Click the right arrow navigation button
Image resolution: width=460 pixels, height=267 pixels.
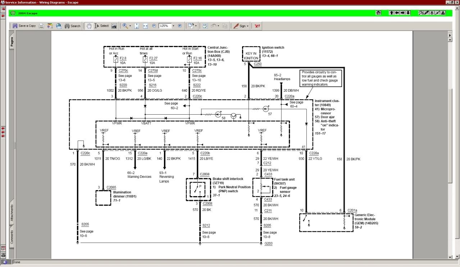click(x=402, y=13)
